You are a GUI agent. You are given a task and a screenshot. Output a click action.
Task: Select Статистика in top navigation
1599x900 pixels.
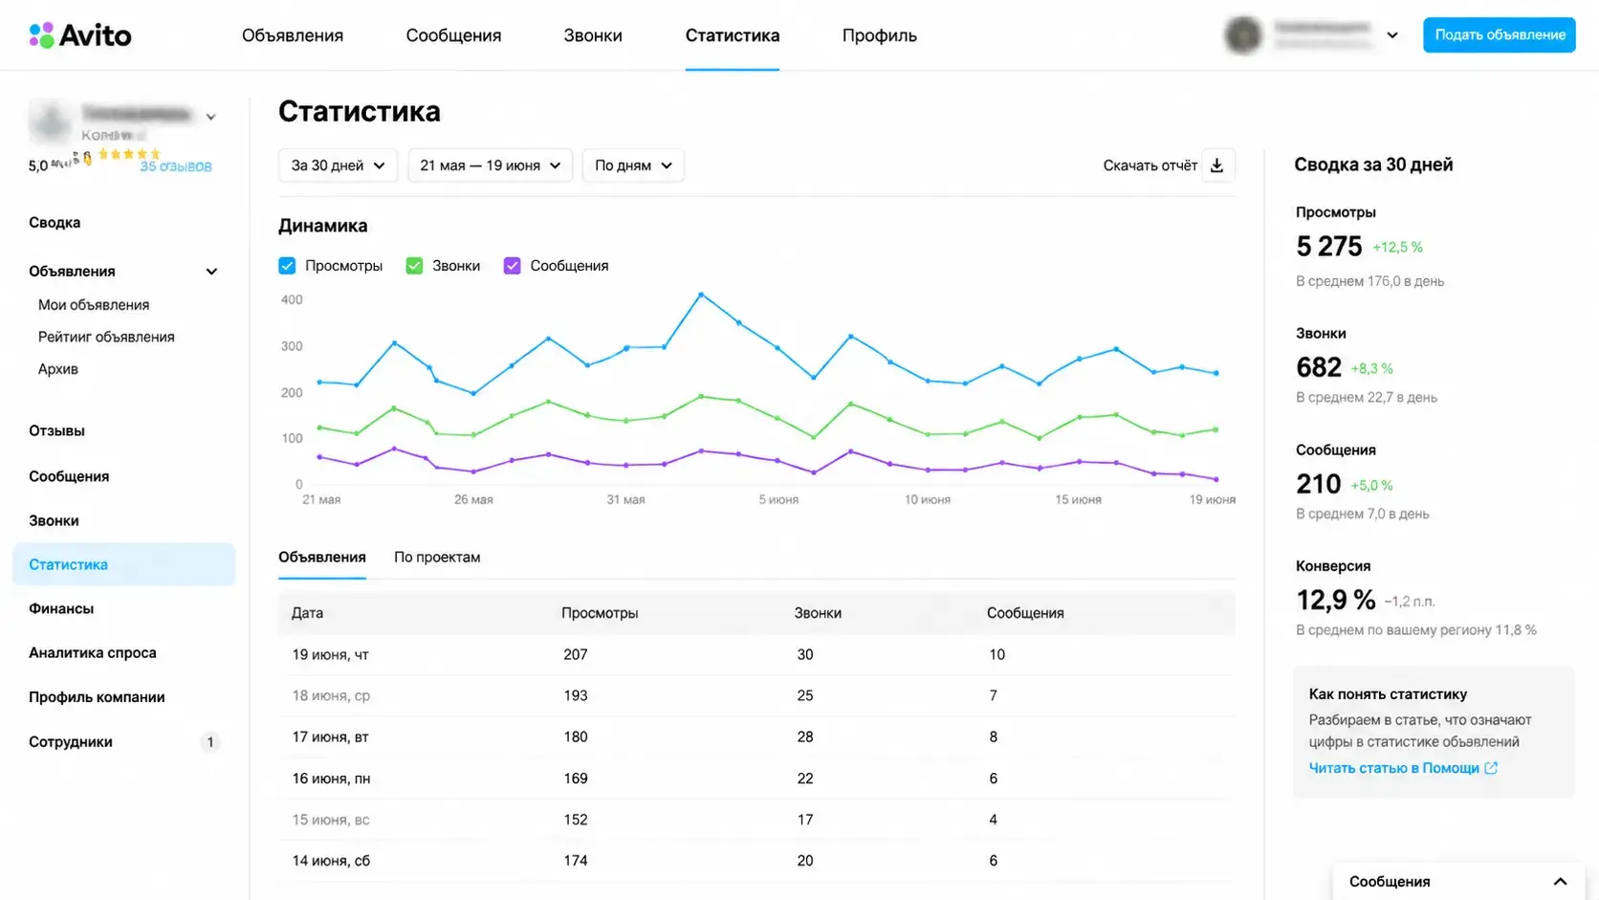[x=733, y=35]
